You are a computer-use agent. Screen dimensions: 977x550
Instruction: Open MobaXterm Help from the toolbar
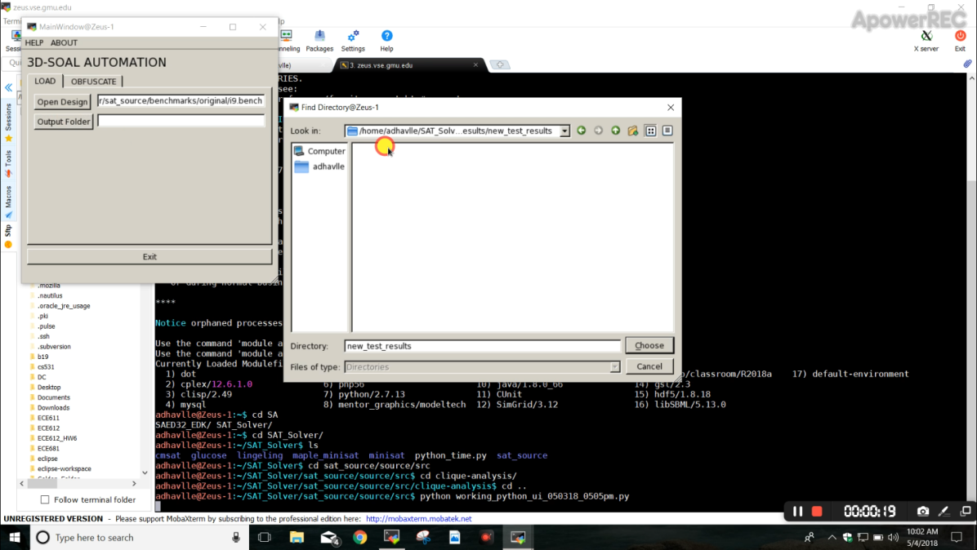[x=387, y=41]
